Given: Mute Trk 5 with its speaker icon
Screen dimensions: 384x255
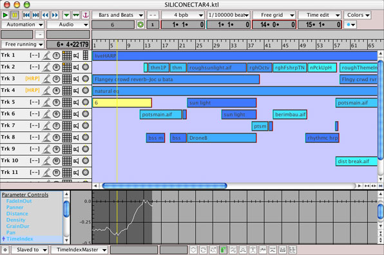Looking at the screenshot, I should [76, 102].
